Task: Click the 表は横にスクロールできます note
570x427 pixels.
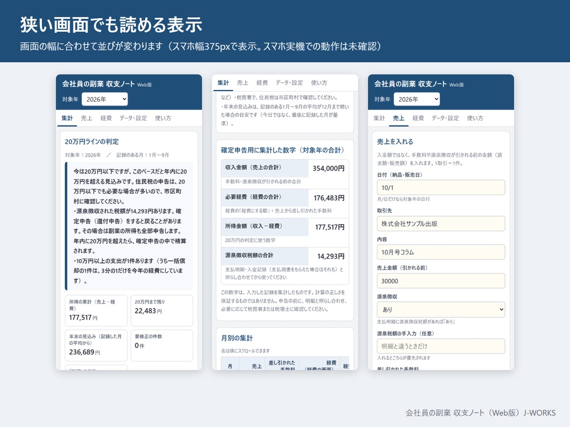Action: tap(245, 351)
